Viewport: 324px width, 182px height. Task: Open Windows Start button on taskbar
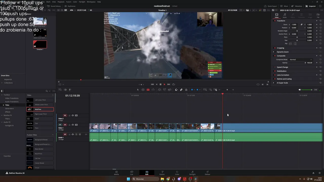click(128, 179)
